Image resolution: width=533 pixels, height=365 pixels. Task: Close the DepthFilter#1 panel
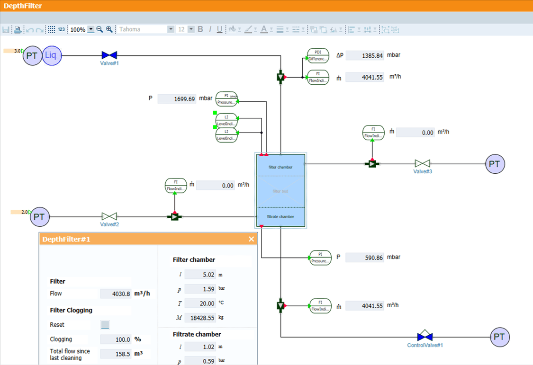(252, 239)
